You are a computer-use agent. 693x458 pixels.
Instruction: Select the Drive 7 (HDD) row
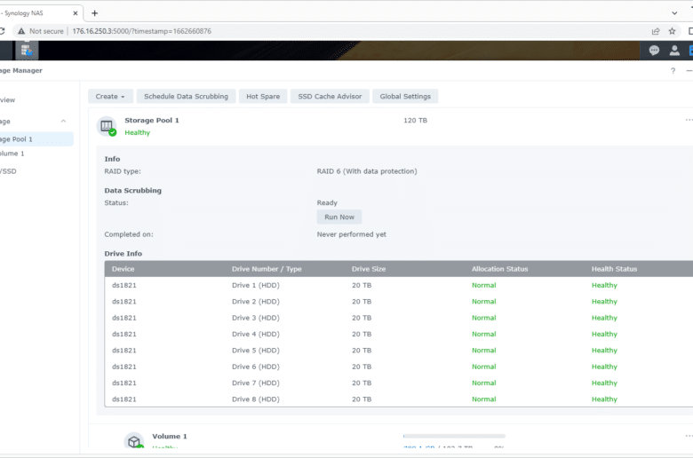[399, 383]
